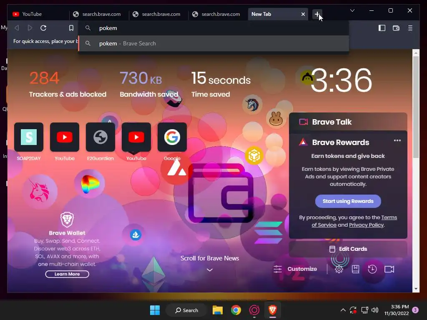Open the taskbar date and time 3:36 PM
Image resolution: width=427 pixels, height=320 pixels.
point(397,310)
